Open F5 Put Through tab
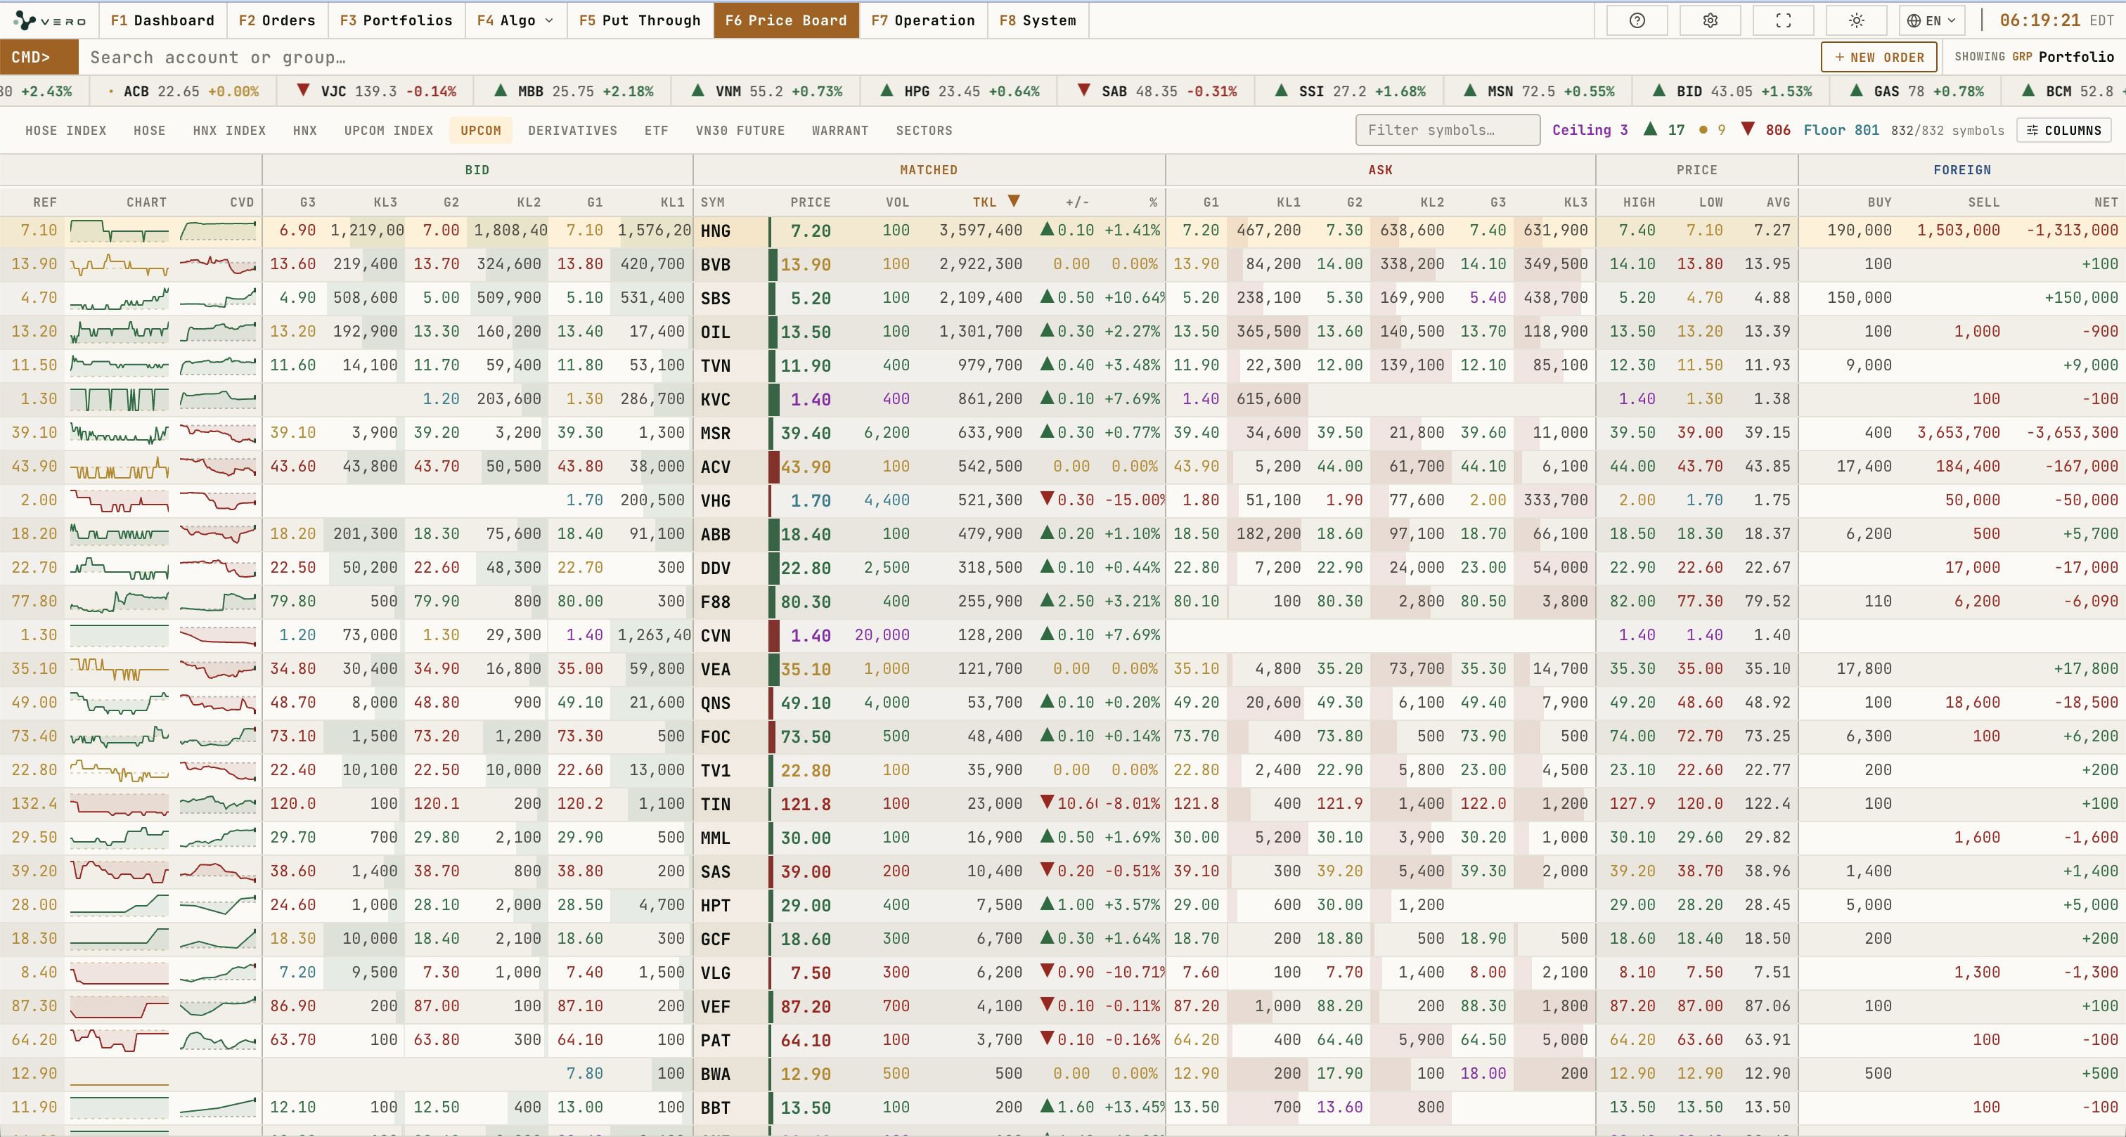Image resolution: width=2126 pixels, height=1137 pixels. (x=640, y=20)
